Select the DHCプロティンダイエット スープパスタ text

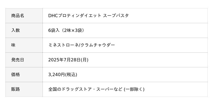[88, 16]
